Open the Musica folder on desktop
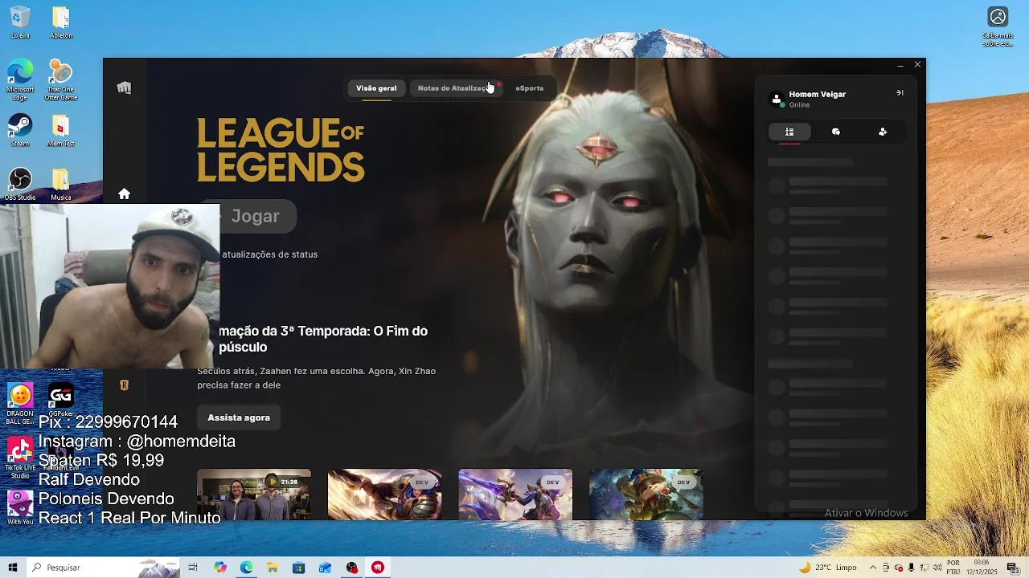This screenshot has height=578, width=1029. point(61,185)
